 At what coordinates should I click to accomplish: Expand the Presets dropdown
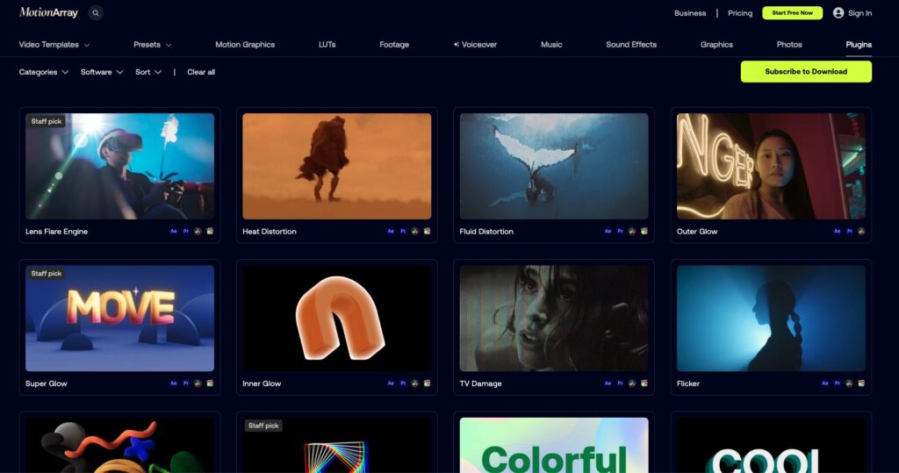coord(153,44)
